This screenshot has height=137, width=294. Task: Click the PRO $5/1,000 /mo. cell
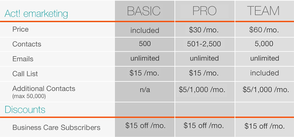point(202,90)
